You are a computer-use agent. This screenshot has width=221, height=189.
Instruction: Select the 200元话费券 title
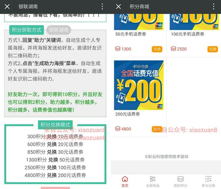[128, 114]
